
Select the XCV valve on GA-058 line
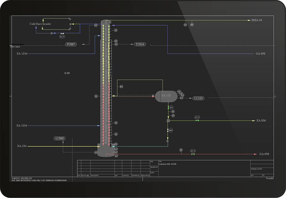tap(193, 154)
